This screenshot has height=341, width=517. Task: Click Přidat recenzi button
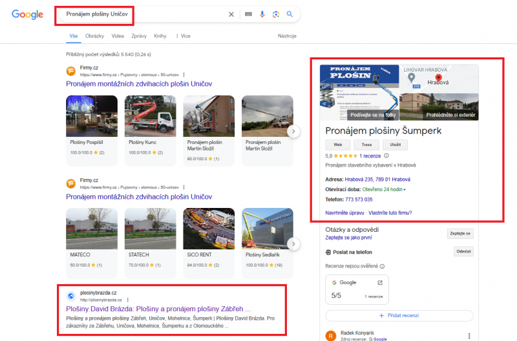(399, 316)
